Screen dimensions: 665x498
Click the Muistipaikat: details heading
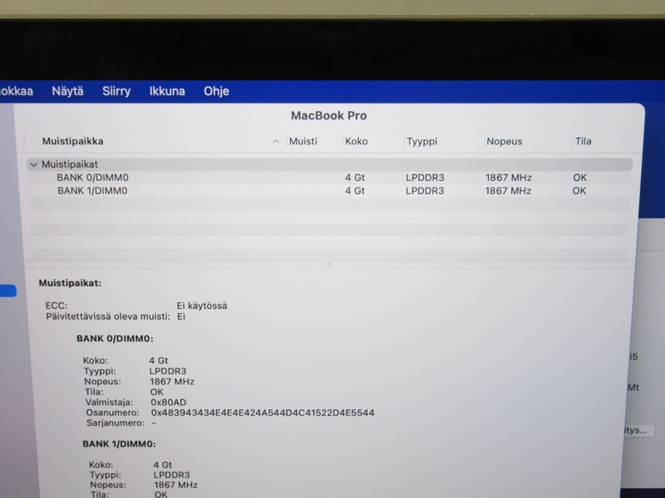(70, 283)
